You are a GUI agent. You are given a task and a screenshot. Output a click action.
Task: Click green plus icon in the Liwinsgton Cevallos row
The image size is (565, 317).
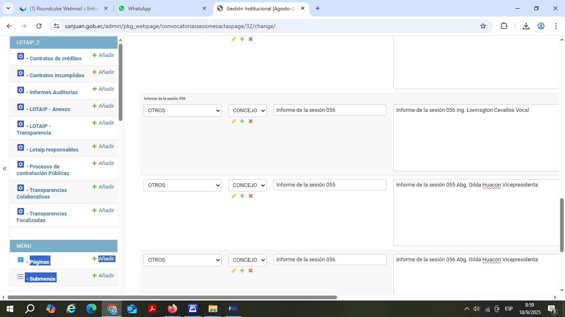click(242, 121)
